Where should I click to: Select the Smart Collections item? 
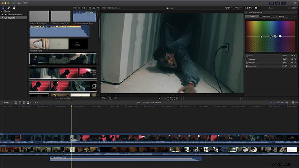point(15,15)
